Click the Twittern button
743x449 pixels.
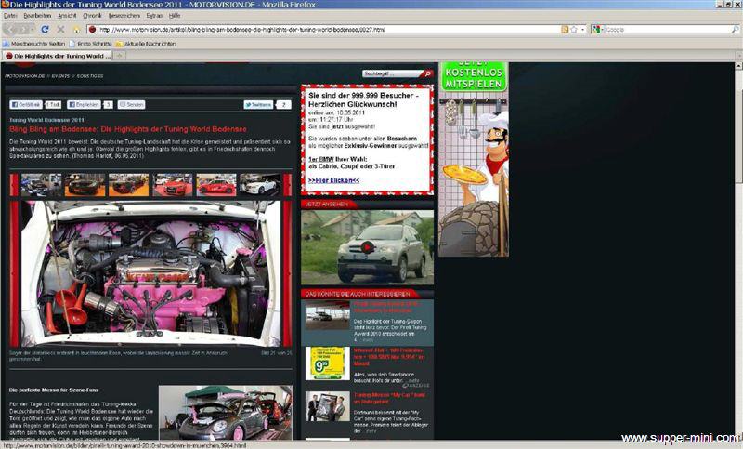(x=258, y=105)
